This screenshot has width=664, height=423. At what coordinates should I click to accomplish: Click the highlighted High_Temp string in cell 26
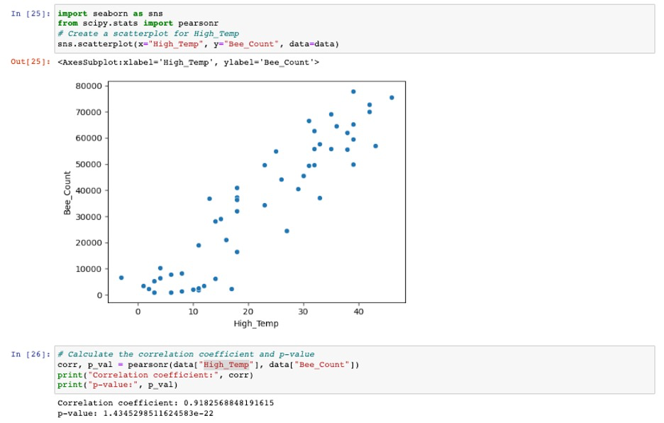coord(226,365)
